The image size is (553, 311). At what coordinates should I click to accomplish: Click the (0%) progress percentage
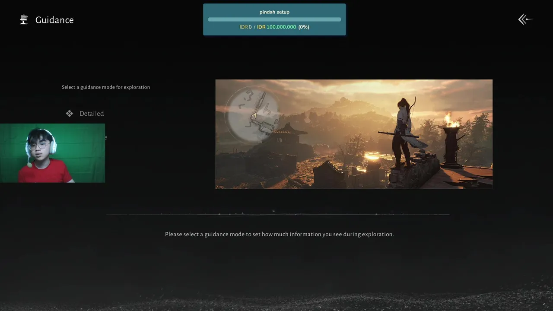pos(304,27)
